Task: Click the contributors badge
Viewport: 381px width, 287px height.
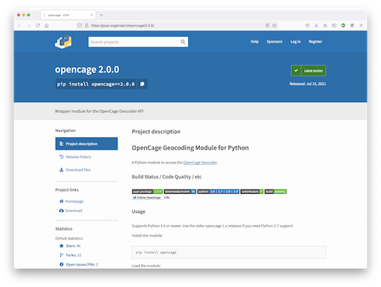Action: (x=251, y=192)
